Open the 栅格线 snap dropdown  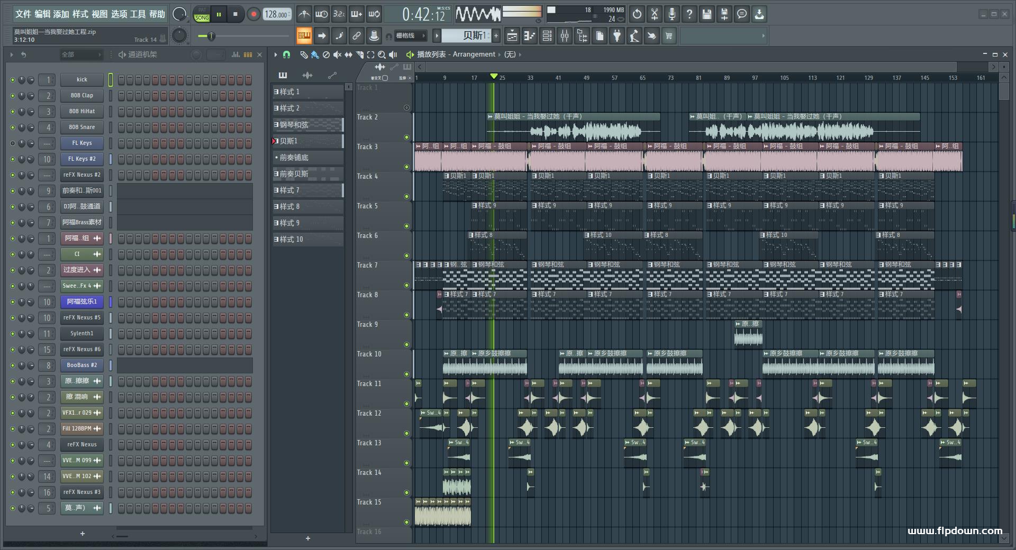[x=411, y=36]
